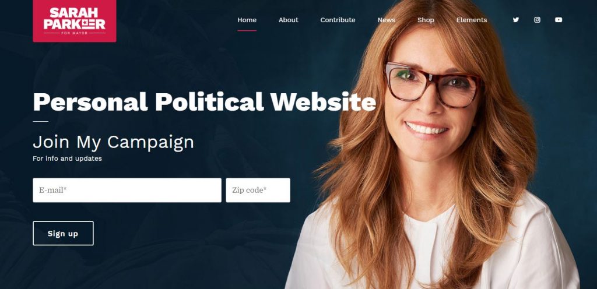Focus the E-mail input field

click(x=127, y=190)
